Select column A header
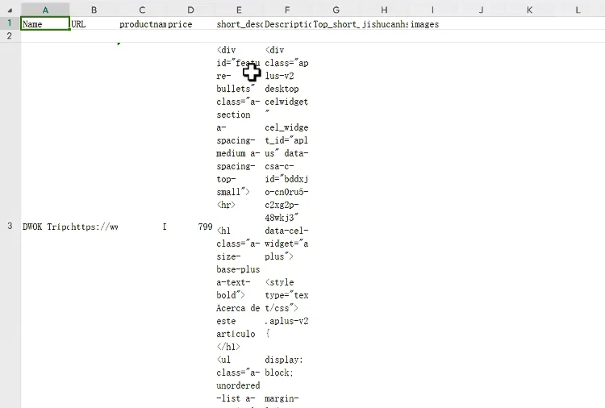Screen dimensions: 605x408 45,10
